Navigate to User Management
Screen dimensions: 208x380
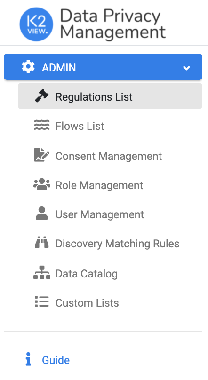tap(100, 214)
